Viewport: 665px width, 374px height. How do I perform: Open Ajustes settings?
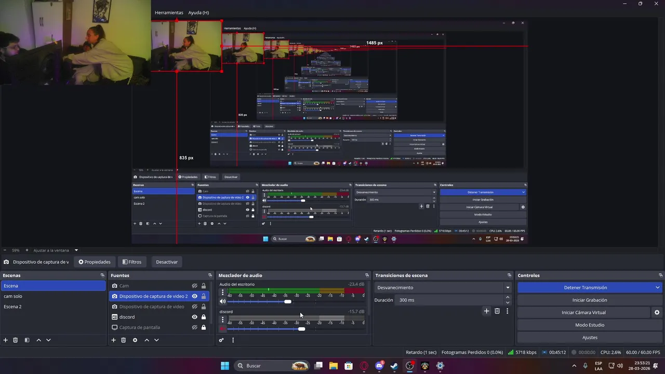click(589, 338)
